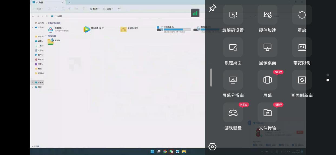Select the 此电脑 window tab

(48, 2)
